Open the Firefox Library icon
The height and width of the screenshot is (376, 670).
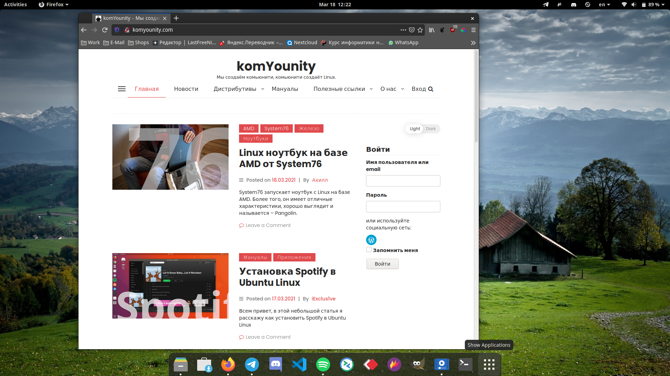[x=432, y=30]
